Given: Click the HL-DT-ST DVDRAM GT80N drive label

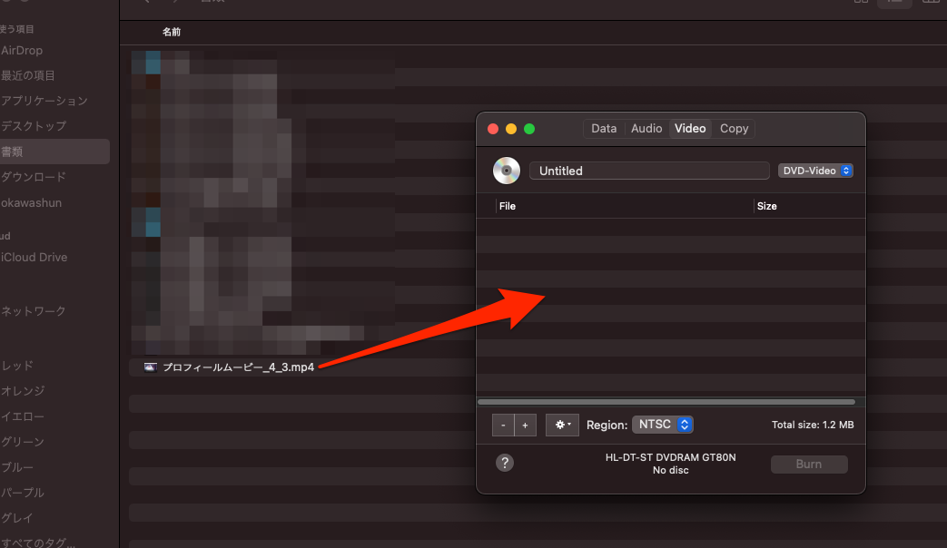Looking at the screenshot, I should click(670, 457).
